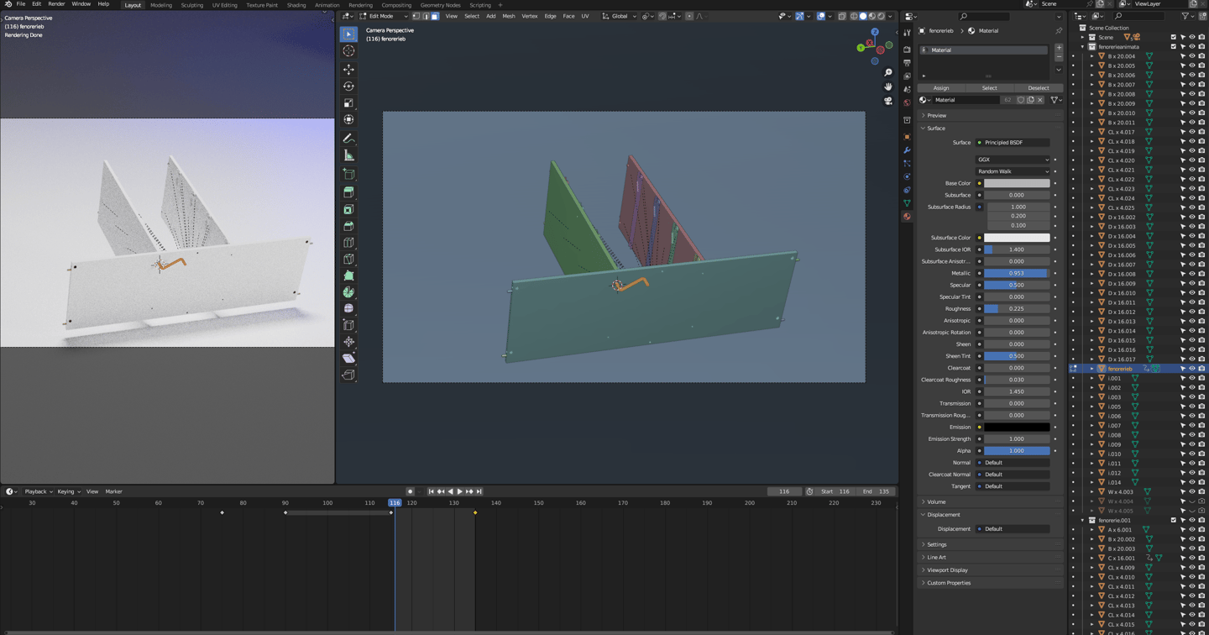Screen dimensions: 1209x635
Task: Select the Move tool
Action: pyautogui.click(x=348, y=70)
